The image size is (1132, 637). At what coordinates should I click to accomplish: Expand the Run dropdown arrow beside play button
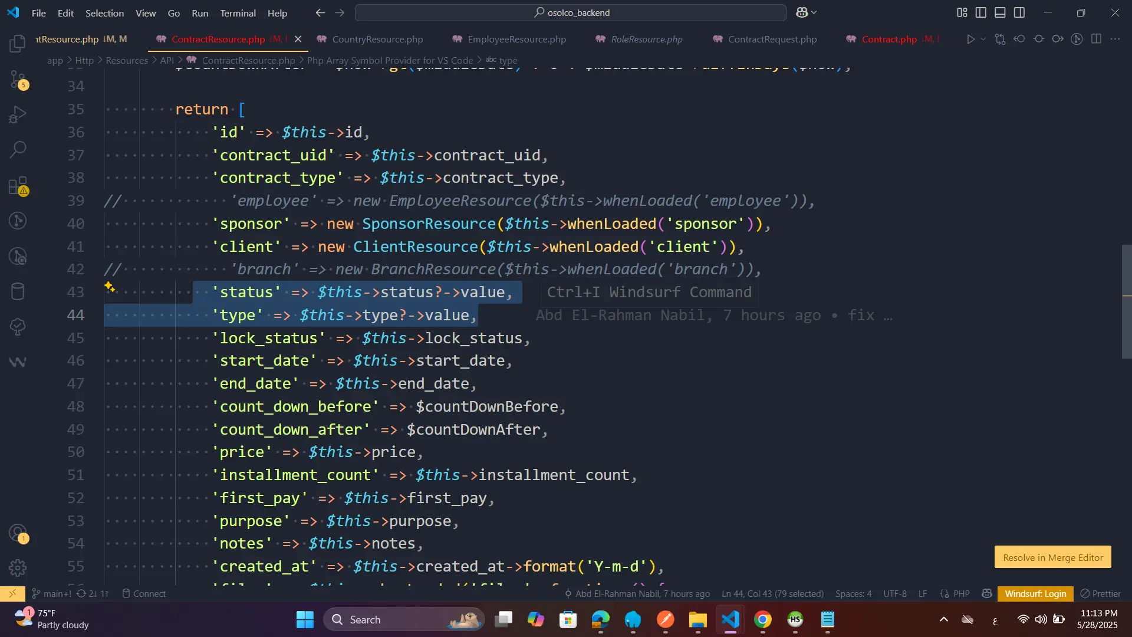[x=983, y=39]
